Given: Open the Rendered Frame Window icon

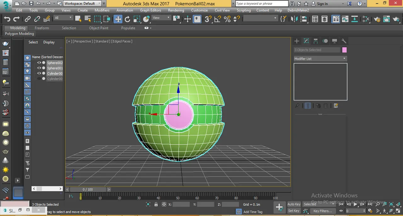Looking at the screenshot, I should point(387,19).
